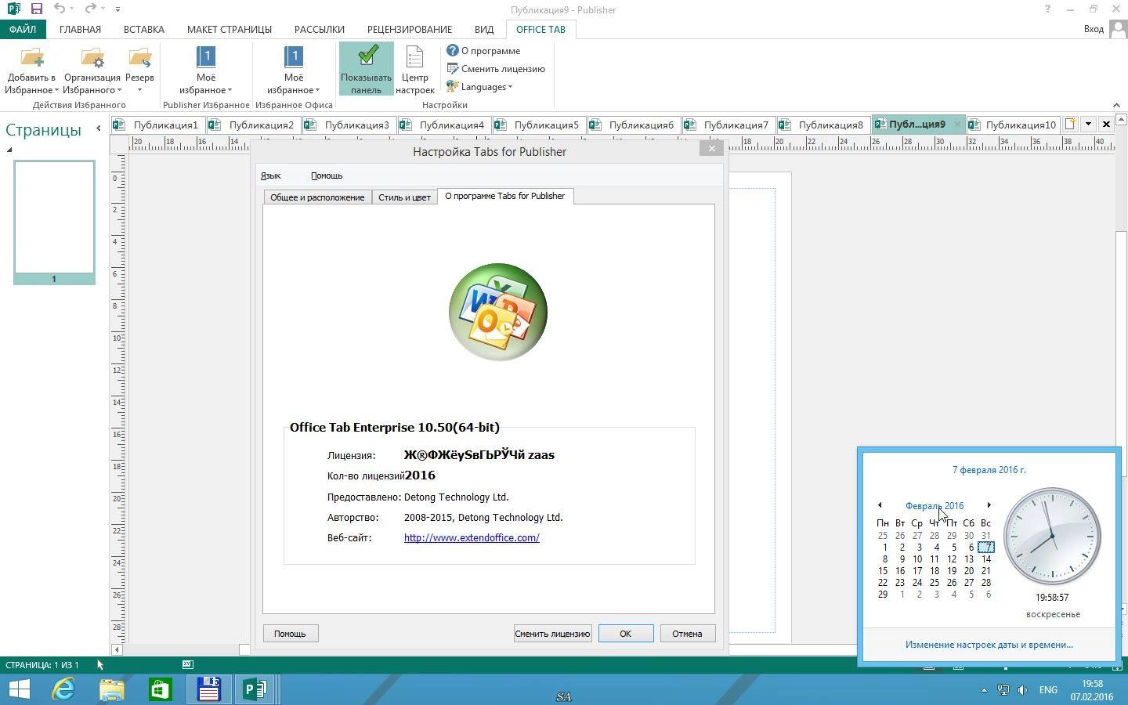Open File Explorer from the taskbar
This screenshot has height=705, width=1128.
tap(112, 689)
